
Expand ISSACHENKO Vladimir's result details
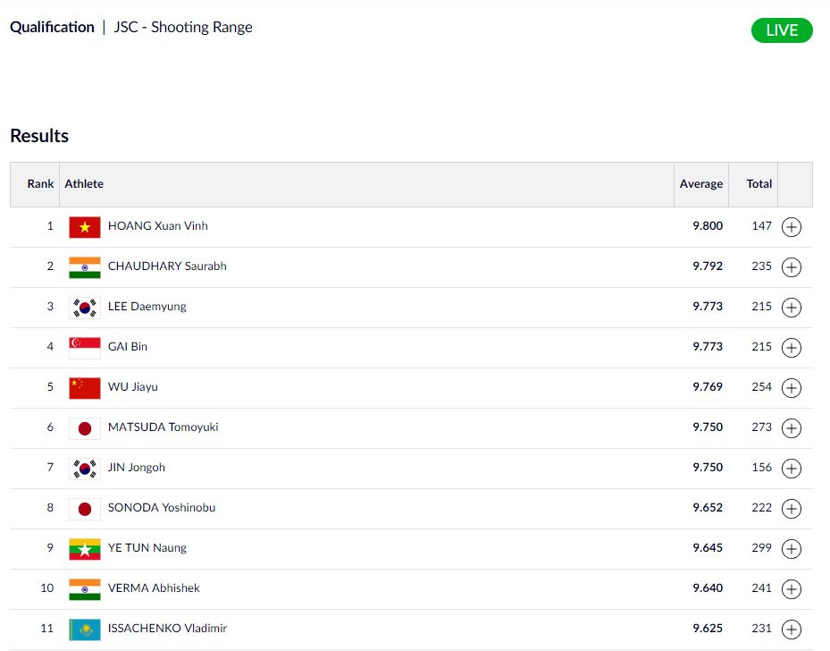791,630
